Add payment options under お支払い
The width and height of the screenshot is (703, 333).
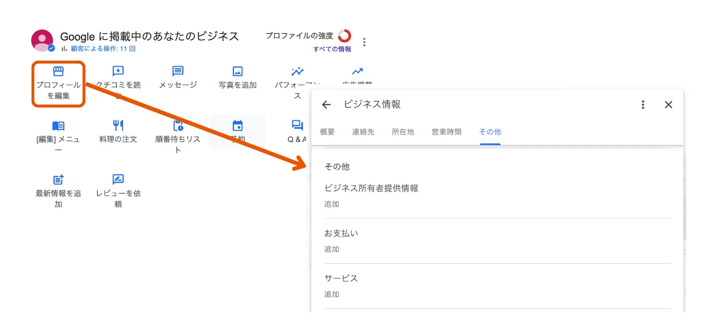(x=331, y=249)
